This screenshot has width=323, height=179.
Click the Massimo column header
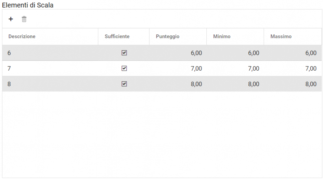point(281,36)
